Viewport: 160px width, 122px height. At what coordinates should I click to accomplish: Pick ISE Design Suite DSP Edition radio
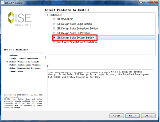(54, 33)
